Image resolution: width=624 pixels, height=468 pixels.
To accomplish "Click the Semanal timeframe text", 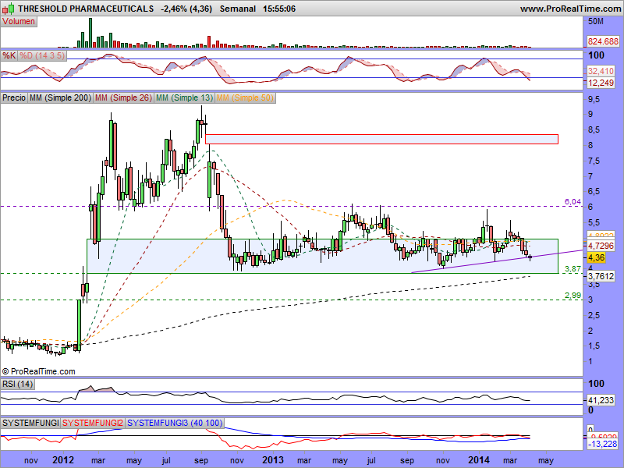I will pos(238,9).
